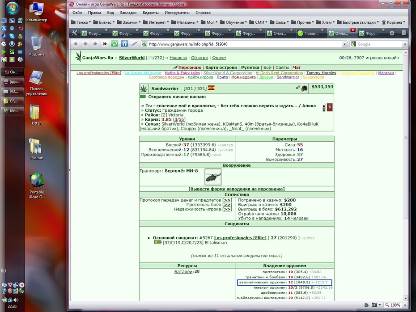Screen dimensions: 416x312
Task: Click the Skype quick launch icon
Action: click(12, 36)
